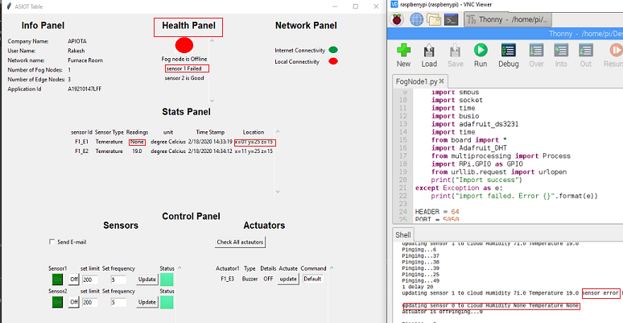Select the Shell tab

coord(403,234)
